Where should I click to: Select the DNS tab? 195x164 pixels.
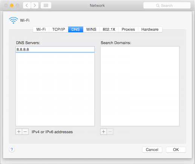click(x=75, y=30)
